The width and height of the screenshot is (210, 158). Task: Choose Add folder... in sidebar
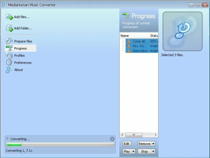(19, 28)
